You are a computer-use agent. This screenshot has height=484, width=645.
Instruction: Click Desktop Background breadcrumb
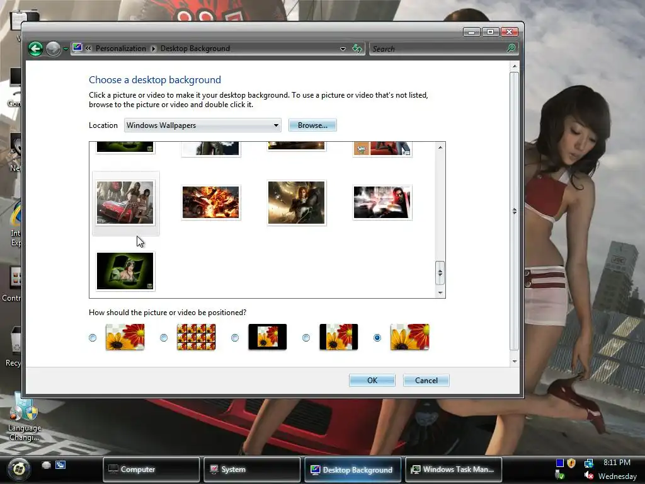(195, 49)
